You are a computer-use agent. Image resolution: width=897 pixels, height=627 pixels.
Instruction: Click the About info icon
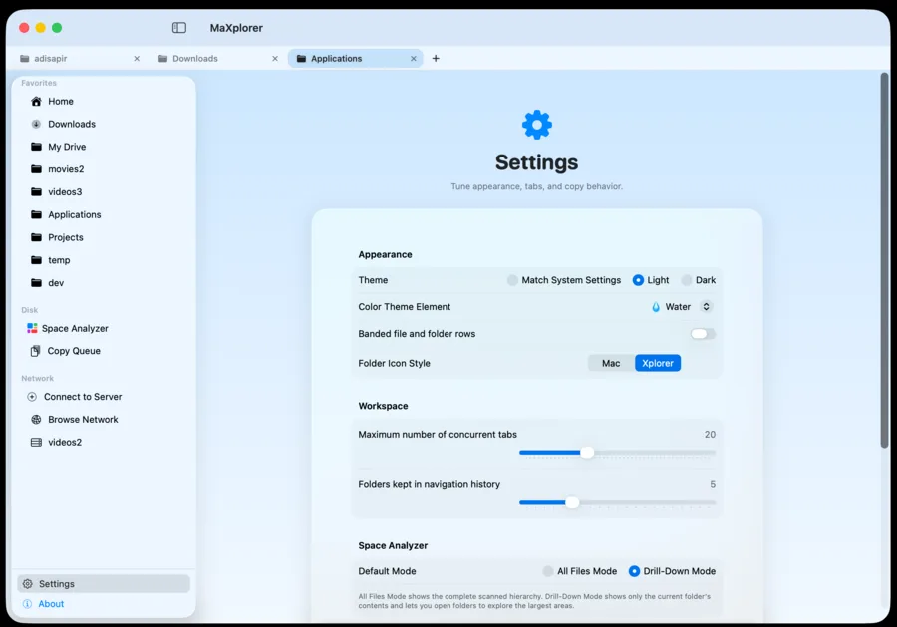pyautogui.click(x=27, y=603)
